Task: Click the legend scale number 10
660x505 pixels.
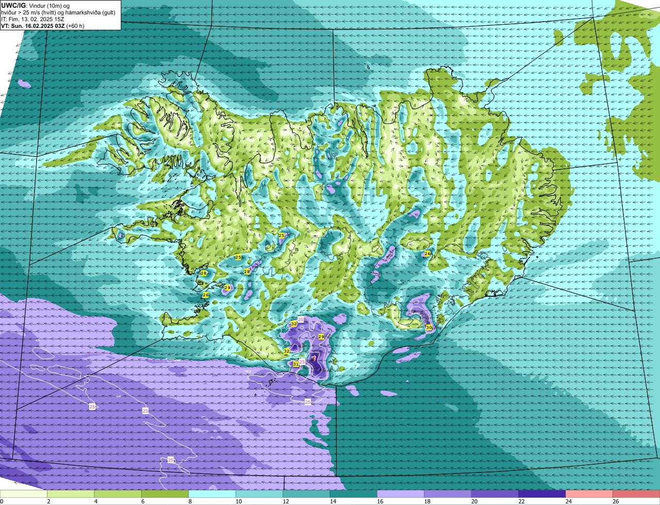Action: pyautogui.click(x=238, y=501)
